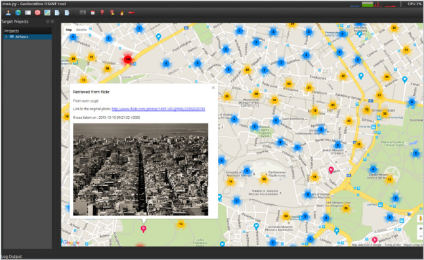Click the first document export icon
The height and width of the screenshot is (260, 424).
pos(57,12)
